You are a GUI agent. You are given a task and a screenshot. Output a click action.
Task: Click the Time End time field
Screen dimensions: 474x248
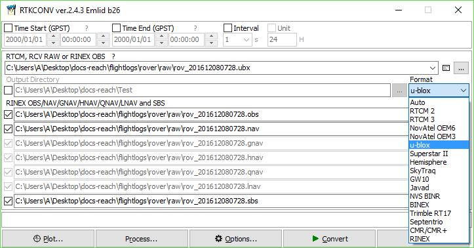pos(186,39)
